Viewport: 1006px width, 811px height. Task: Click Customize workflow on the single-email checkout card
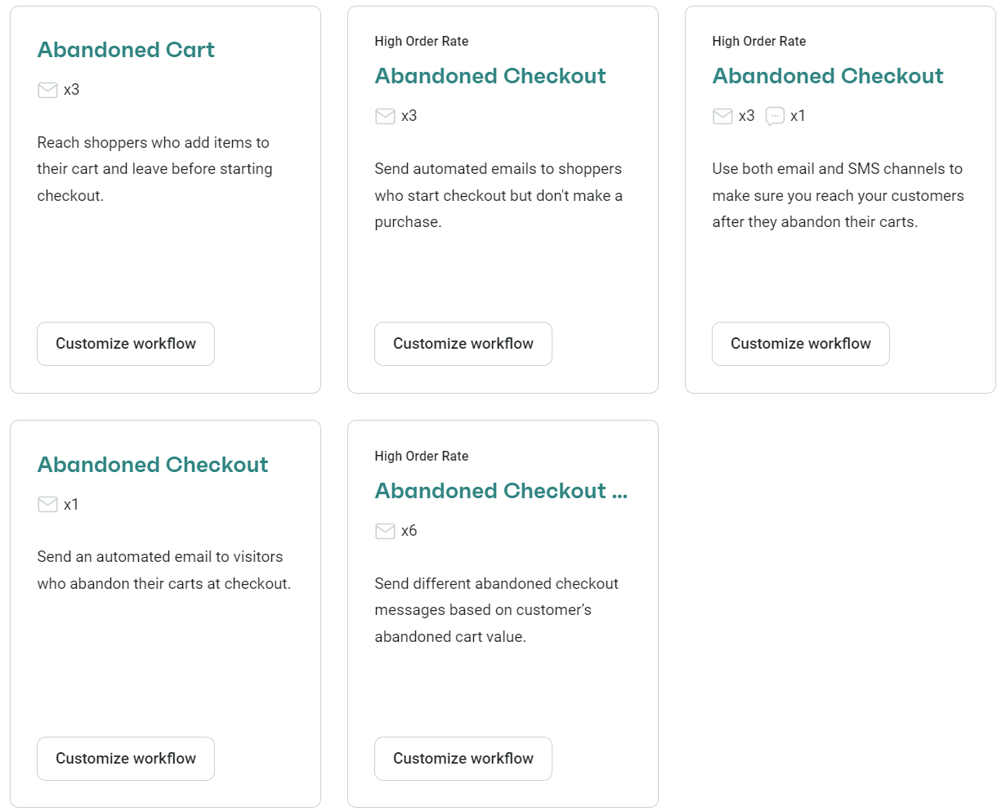tap(125, 759)
